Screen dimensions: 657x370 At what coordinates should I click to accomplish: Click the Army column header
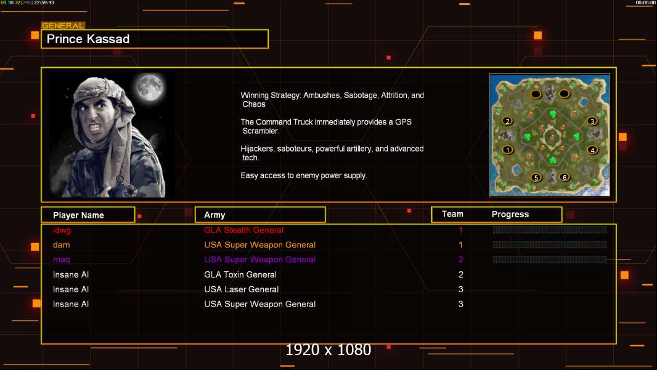click(260, 215)
